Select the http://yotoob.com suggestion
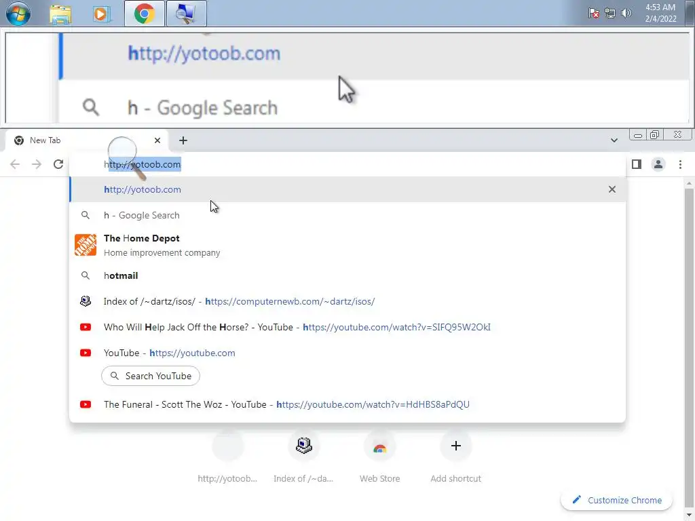Screen dimensions: 695x521 tap(347, 190)
